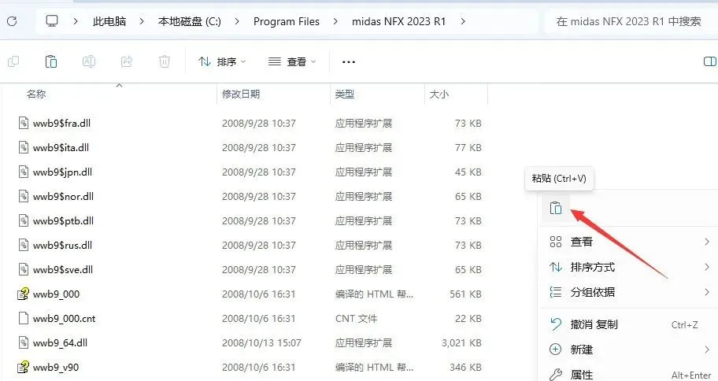Click the refresh icon in address bar
The image size is (718, 381).
(12, 21)
